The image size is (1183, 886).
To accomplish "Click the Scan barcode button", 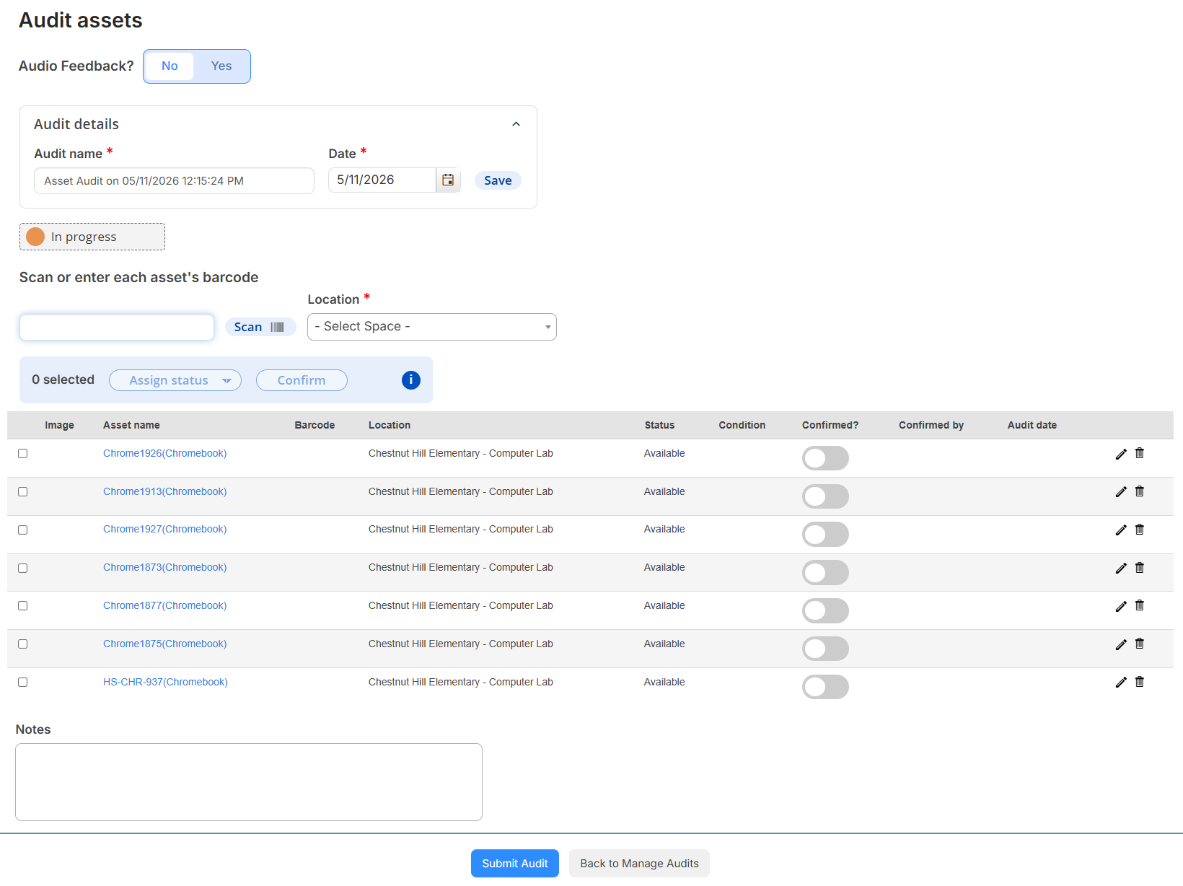I will (x=260, y=327).
